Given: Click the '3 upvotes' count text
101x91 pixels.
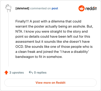Looking at the screenshot, I should pyautogui.click(x=17, y=73).
